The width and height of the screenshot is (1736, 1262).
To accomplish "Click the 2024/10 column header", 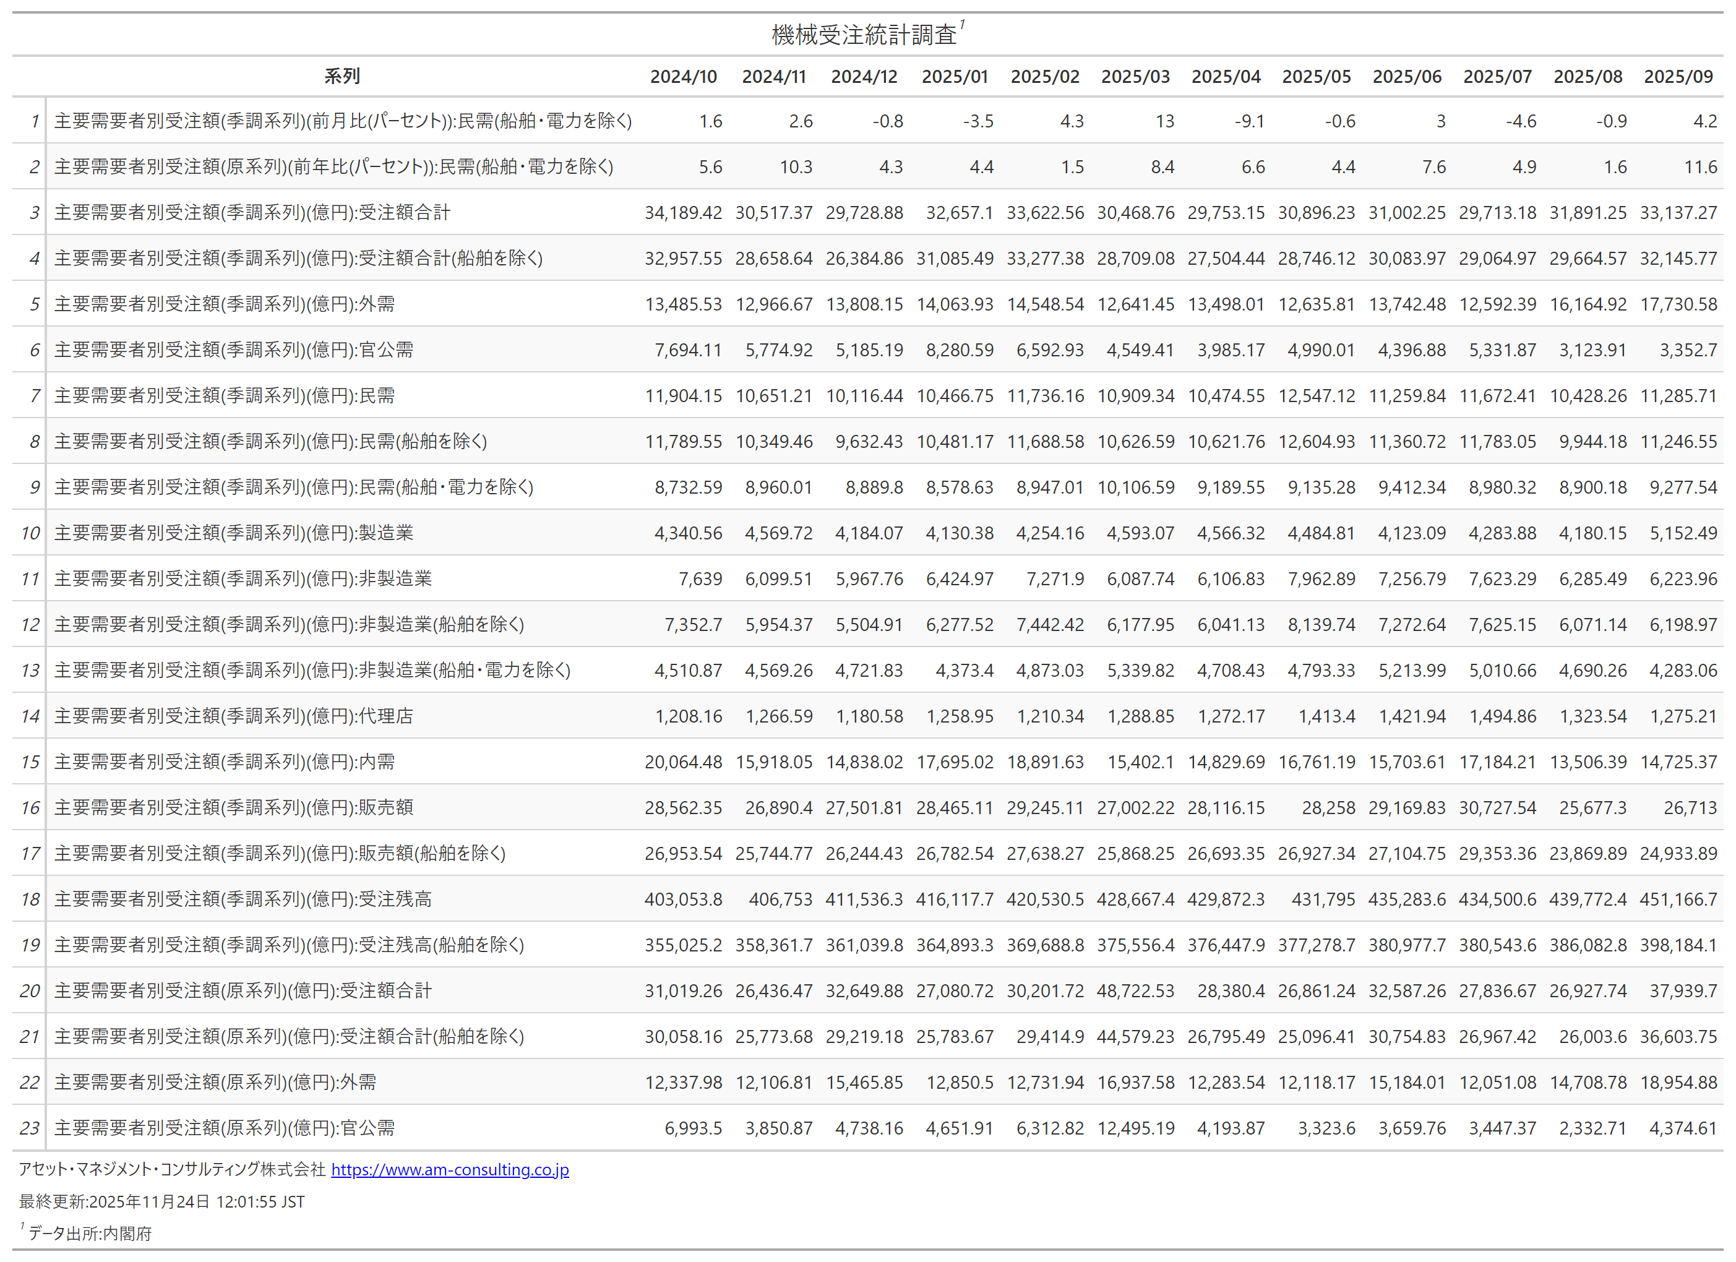I will coord(683,77).
